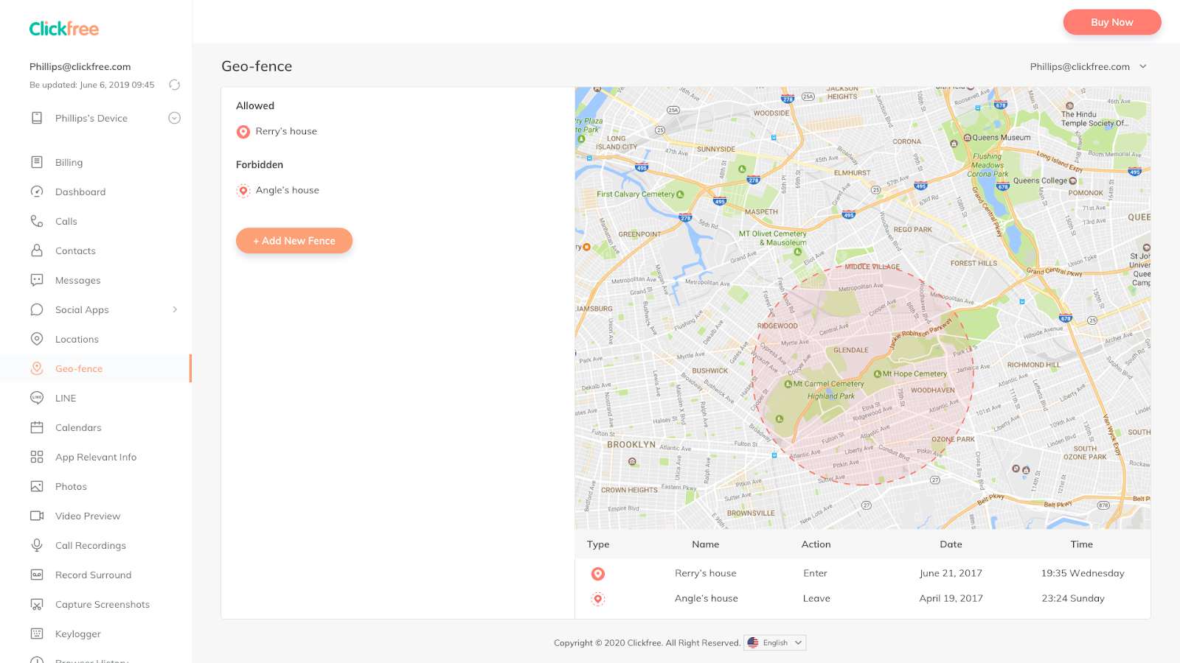This screenshot has height=663, width=1180.
Task: Click Rerry's house in the log table
Action: [706, 573]
